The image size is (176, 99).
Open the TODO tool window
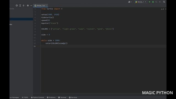click(x=25, y=97)
